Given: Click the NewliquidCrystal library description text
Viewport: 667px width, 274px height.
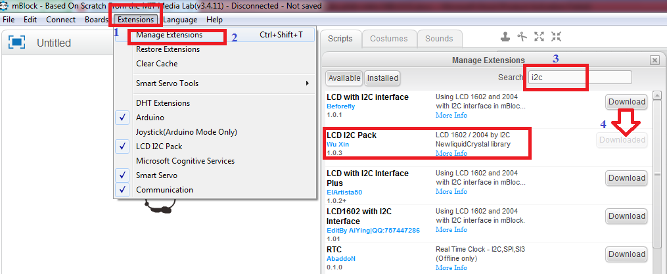Looking at the screenshot, I should point(473,145).
